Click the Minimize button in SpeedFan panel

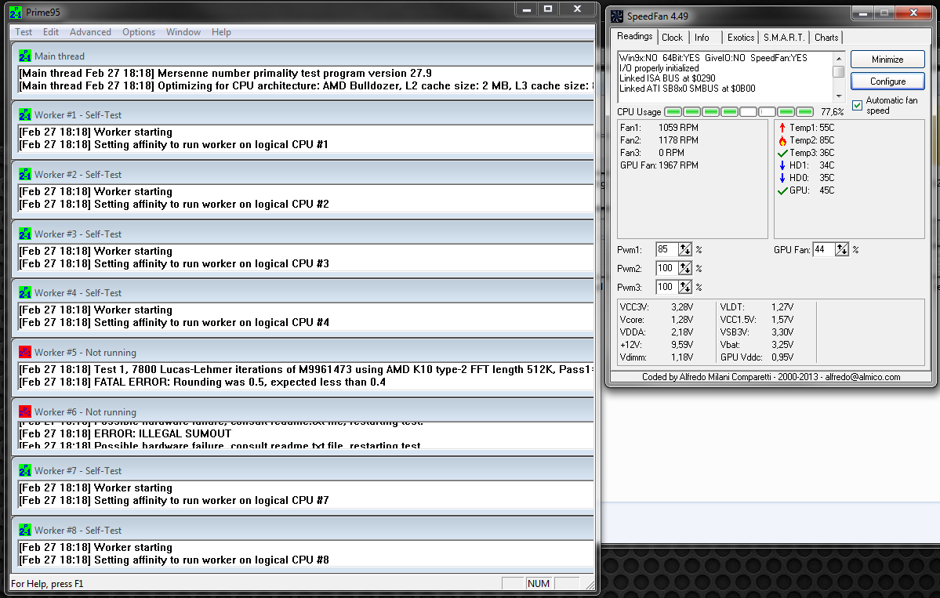(x=887, y=60)
